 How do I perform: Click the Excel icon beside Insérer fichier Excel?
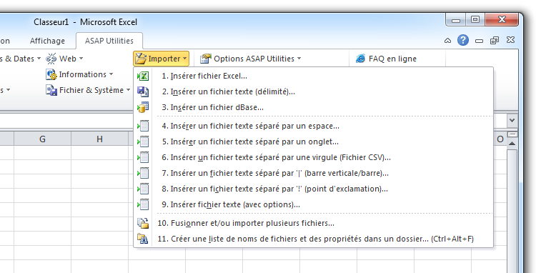tap(143, 76)
